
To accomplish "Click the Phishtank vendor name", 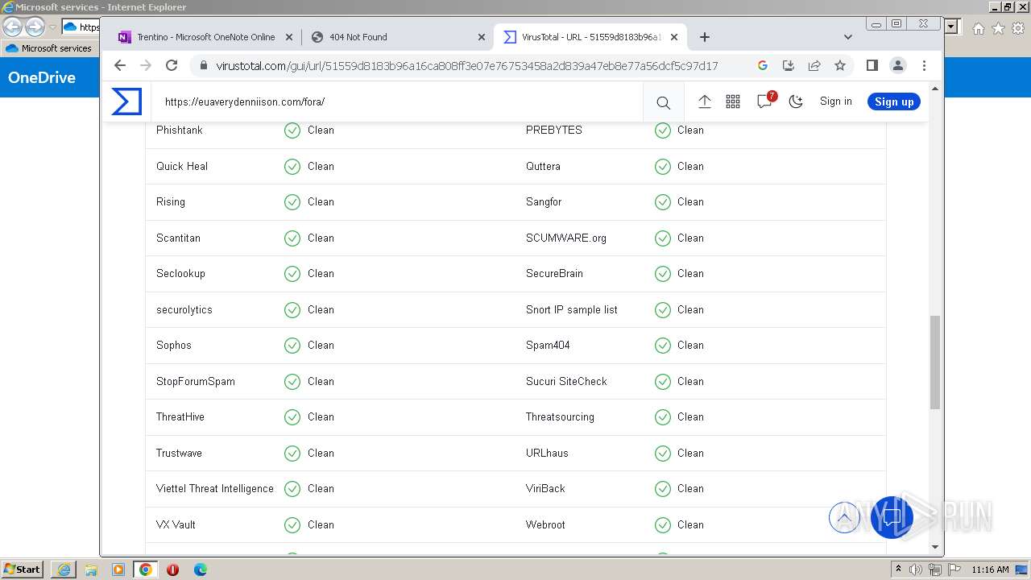I will click(x=180, y=130).
